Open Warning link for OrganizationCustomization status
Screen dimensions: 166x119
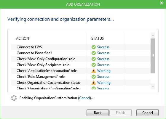pyautogui.click(x=104, y=83)
